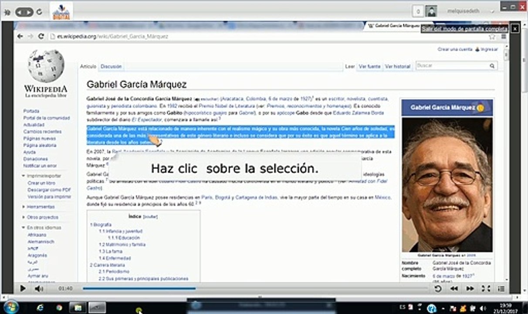Click 'Salir del modo de pantalla completa'
The image size is (528, 314).
(x=465, y=29)
